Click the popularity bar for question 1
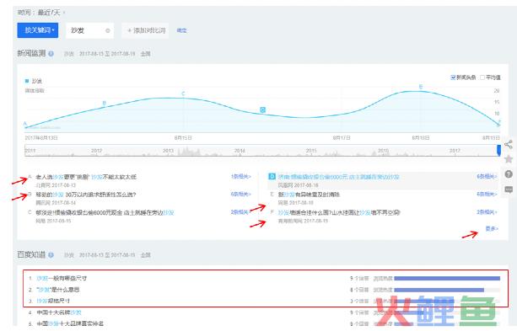This screenshot has height=331, width=517. click(x=447, y=279)
